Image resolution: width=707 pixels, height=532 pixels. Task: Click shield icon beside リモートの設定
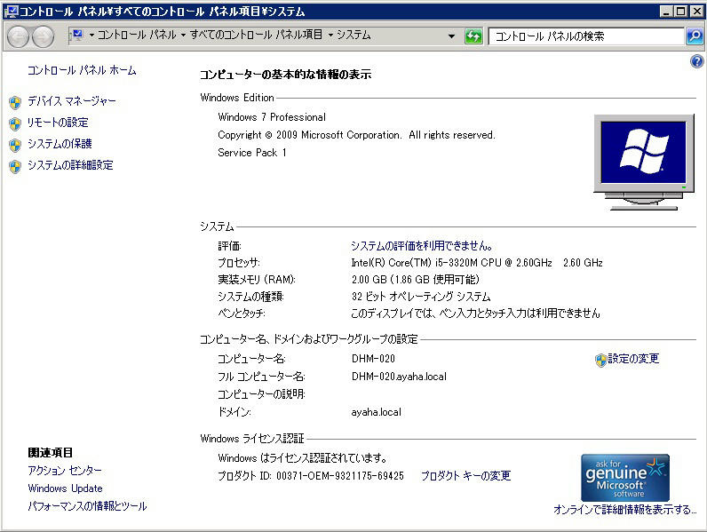(x=15, y=123)
